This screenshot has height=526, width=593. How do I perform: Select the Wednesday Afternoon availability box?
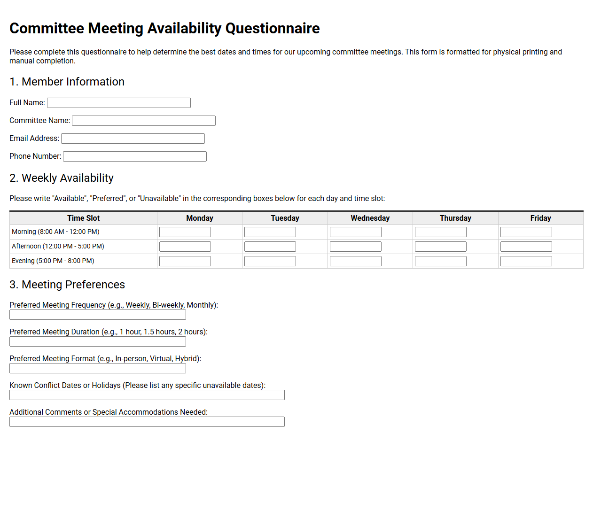pyautogui.click(x=356, y=247)
